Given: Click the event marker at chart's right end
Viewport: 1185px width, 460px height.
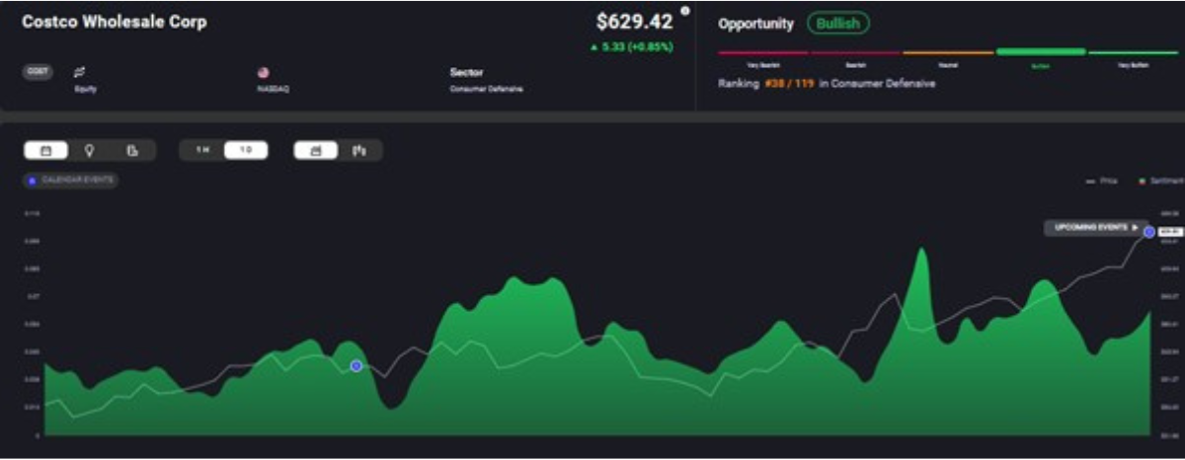Looking at the screenshot, I should click(1149, 232).
